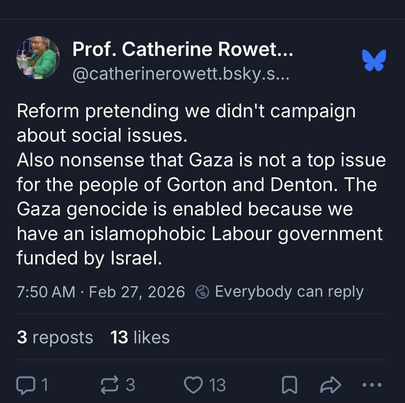Click the timestamp 7:50 AM · Feb 27, 2026

tap(101, 292)
